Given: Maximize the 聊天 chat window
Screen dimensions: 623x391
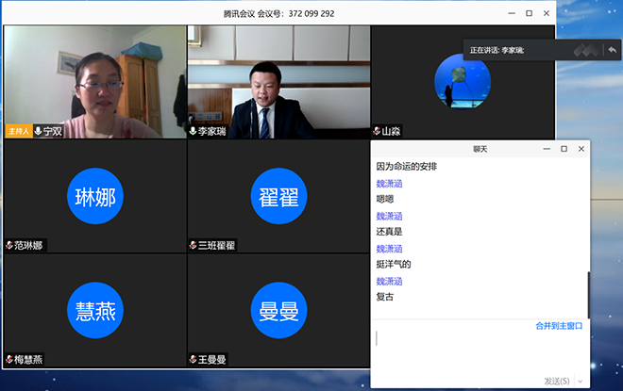Looking at the screenshot, I should point(564,149).
